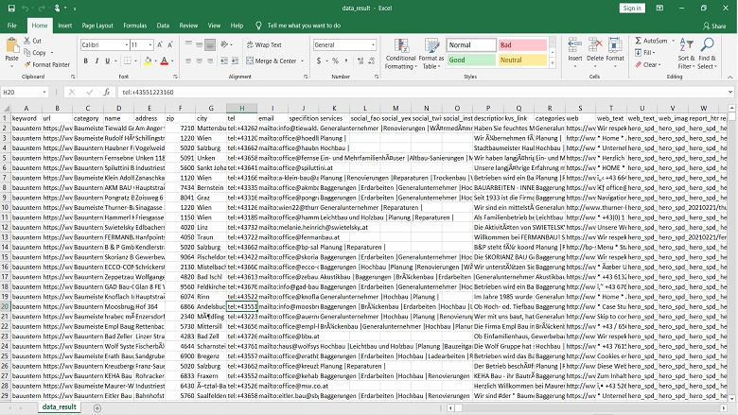Switch to the Data tab
The image size is (738, 415).
(x=163, y=26)
